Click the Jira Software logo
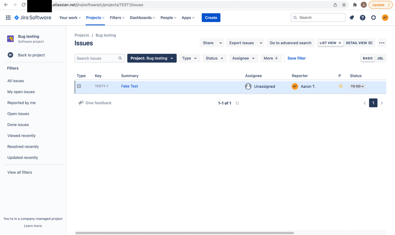Screen dimensions: 395x235 coord(33,18)
